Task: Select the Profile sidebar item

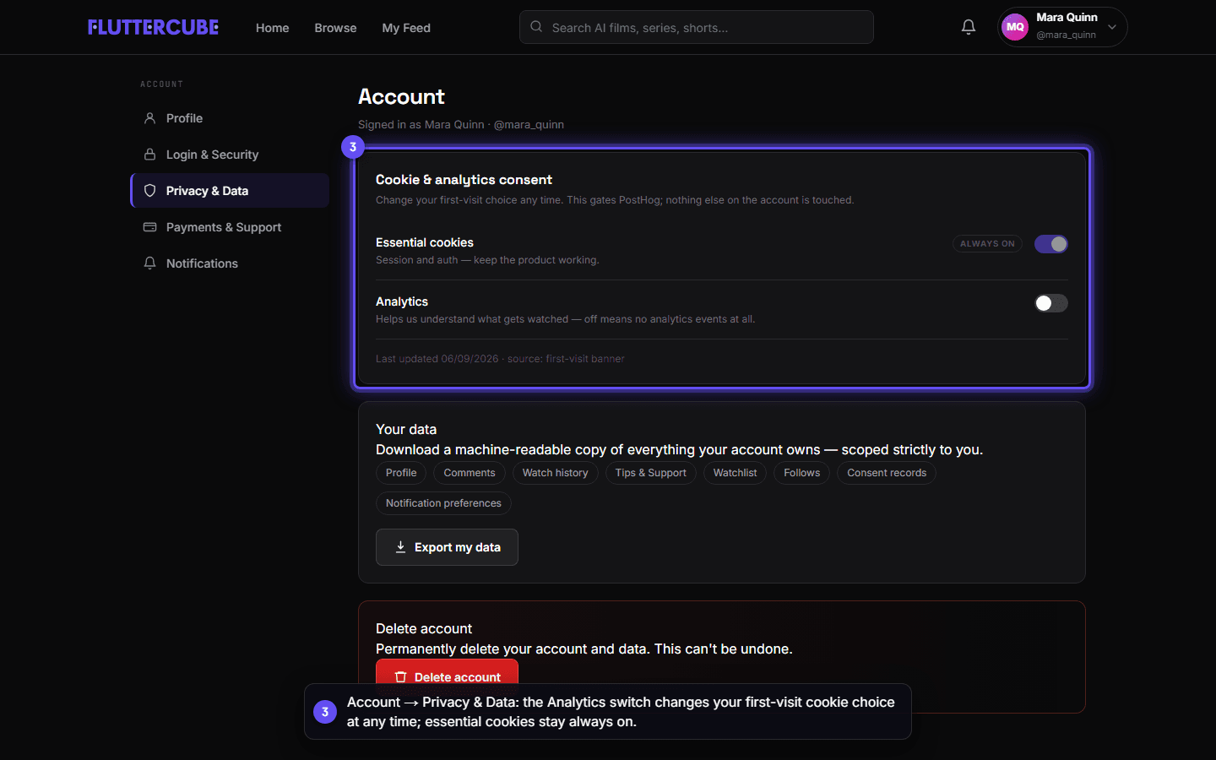Action: click(230, 118)
